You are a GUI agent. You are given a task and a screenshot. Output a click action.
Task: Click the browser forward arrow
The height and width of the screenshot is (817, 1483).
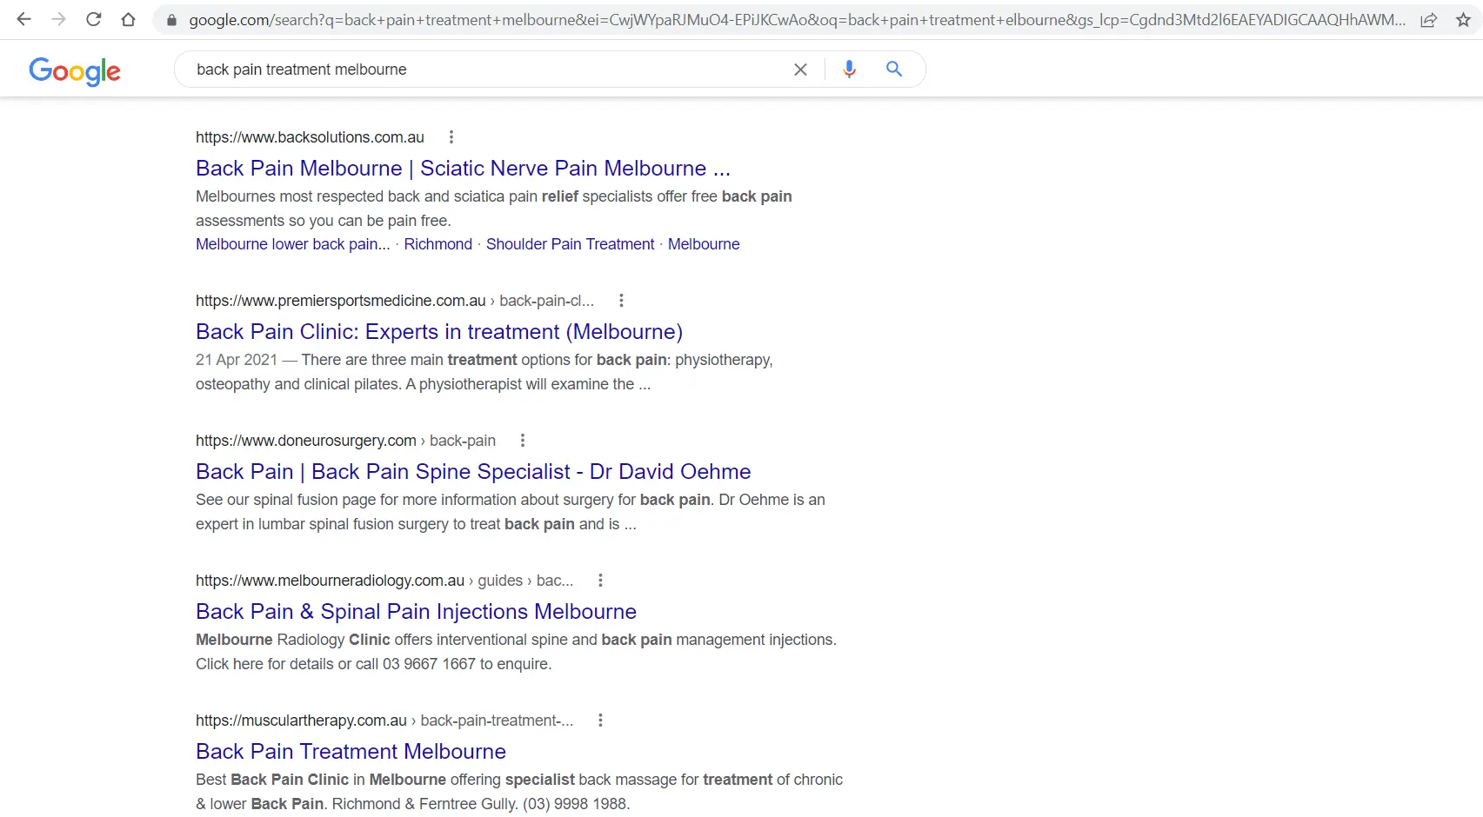tap(58, 19)
